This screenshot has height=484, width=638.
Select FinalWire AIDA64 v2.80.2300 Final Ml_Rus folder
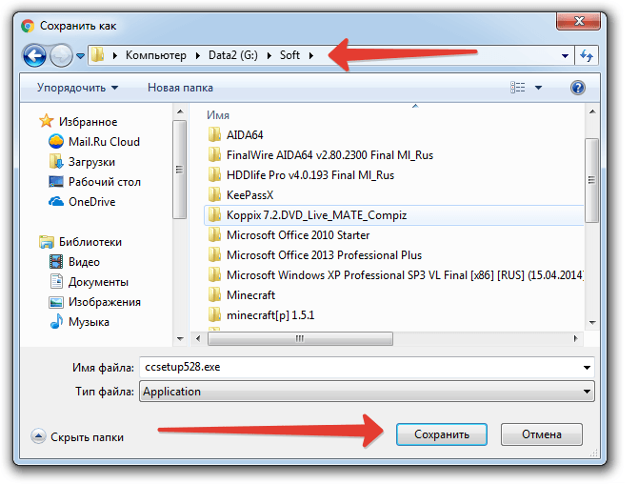pyautogui.click(x=329, y=155)
